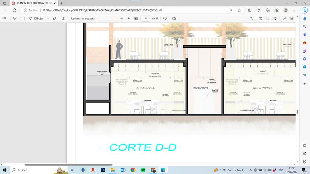Screen dimensions: 310x174
Task: Click the vertical scrollbar thumb
Action: pos(297,112)
